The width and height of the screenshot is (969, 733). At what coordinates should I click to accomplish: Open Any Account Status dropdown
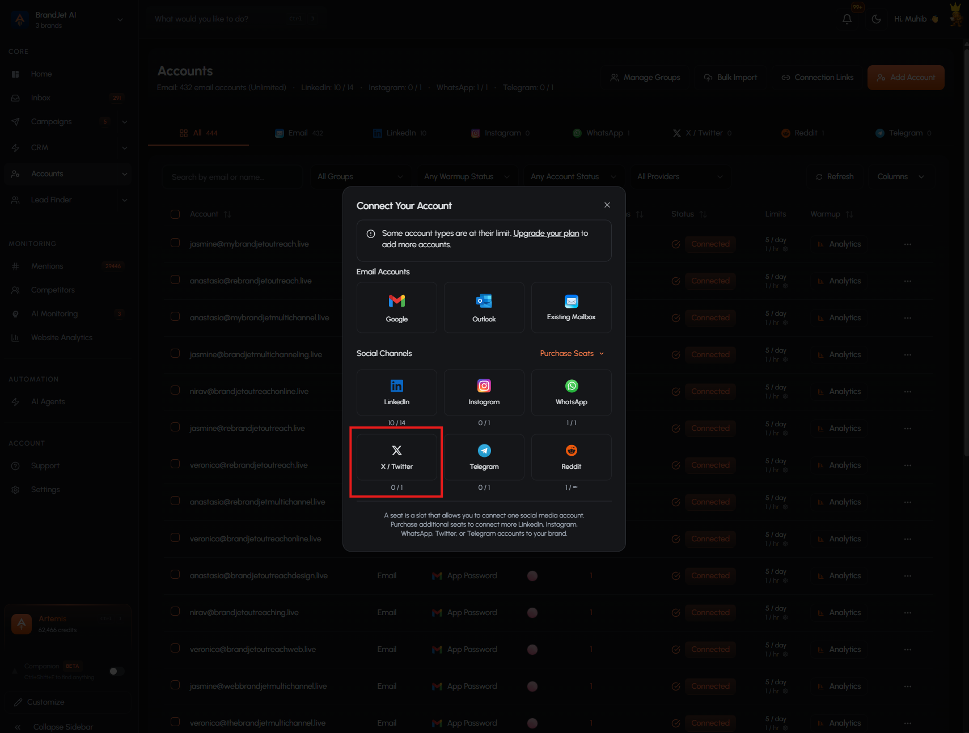click(x=573, y=176)
